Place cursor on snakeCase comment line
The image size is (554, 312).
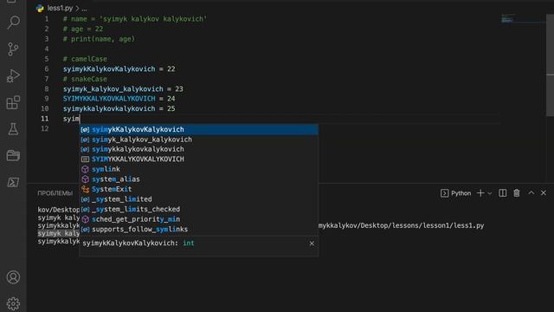(85, 79)
